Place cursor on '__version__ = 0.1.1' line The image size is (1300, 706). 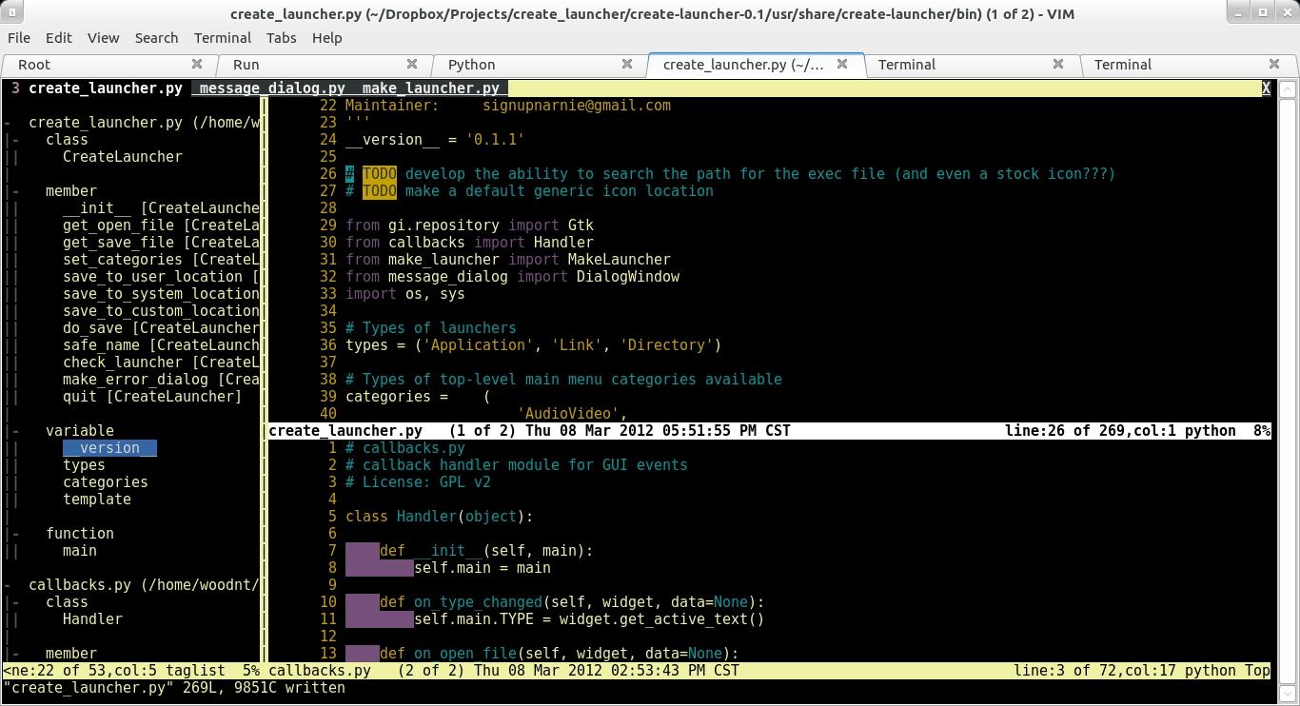[435, 139]
